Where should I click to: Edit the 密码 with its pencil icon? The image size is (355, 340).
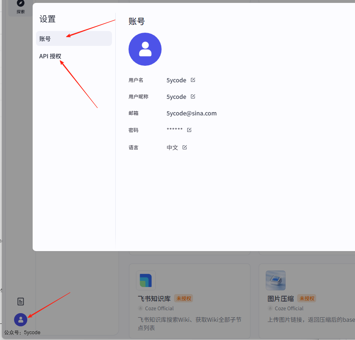(x=189, y=130)
